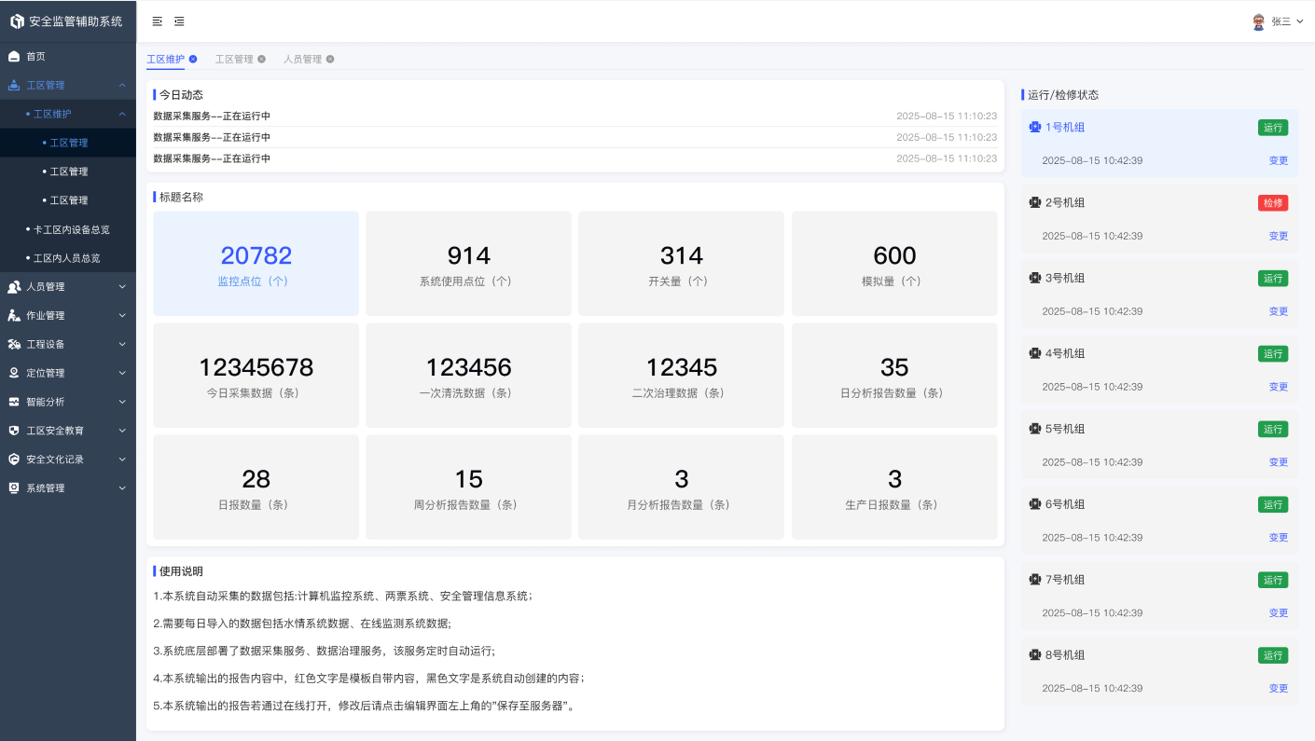Click the 智能分析 sidebar icon
This screenshot has height=741, width=1315.
14,402
